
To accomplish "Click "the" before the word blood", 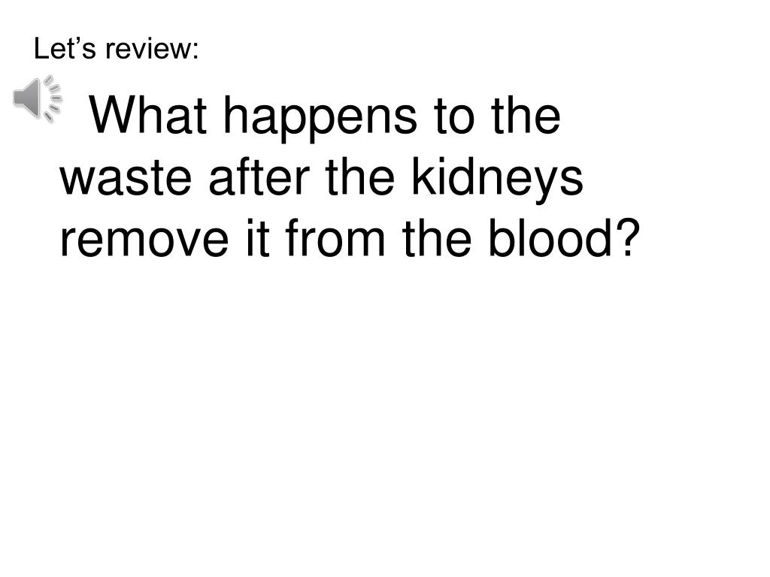I will pyautogui.click(x=437, y=238).
